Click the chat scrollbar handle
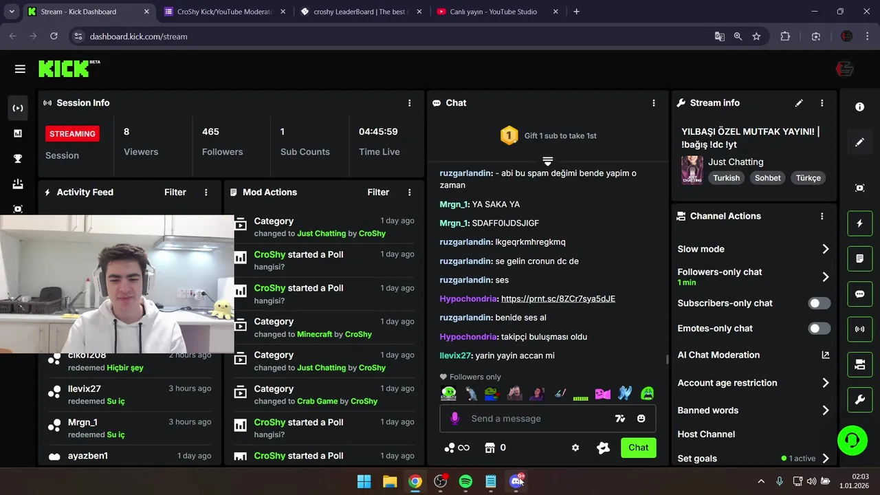 [x=667, y=360]
